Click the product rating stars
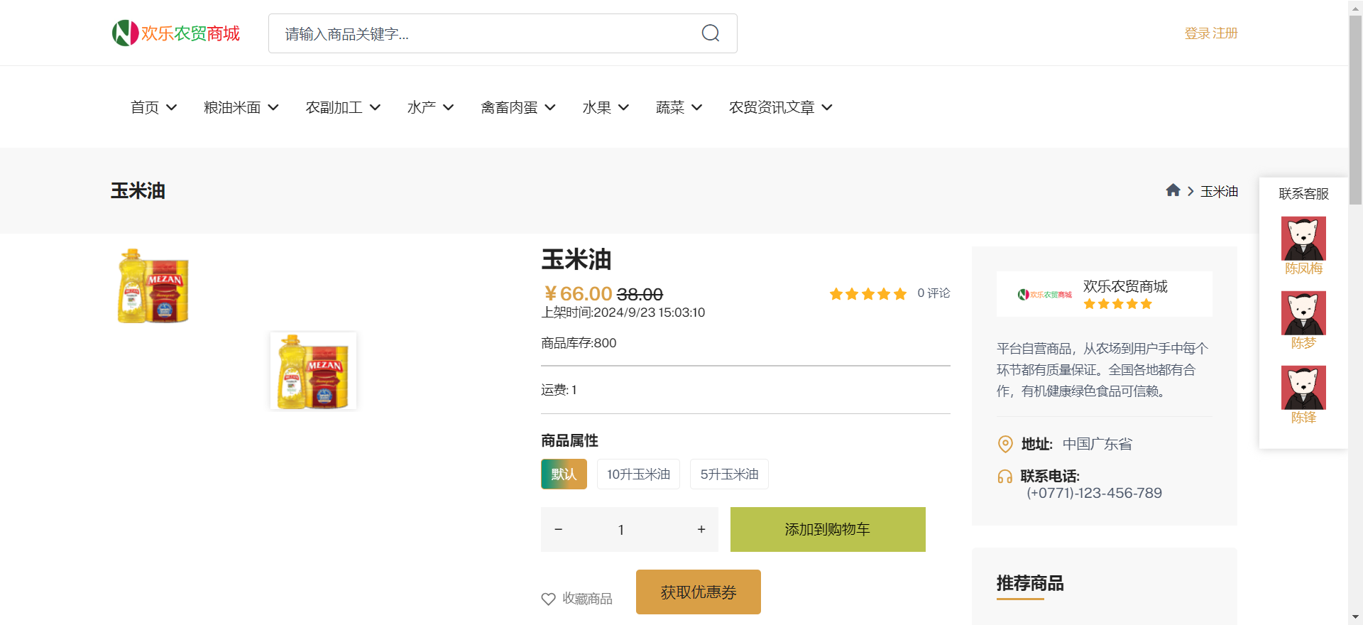1363x625 pixels. pyautogui.click(x=868, y=294)
